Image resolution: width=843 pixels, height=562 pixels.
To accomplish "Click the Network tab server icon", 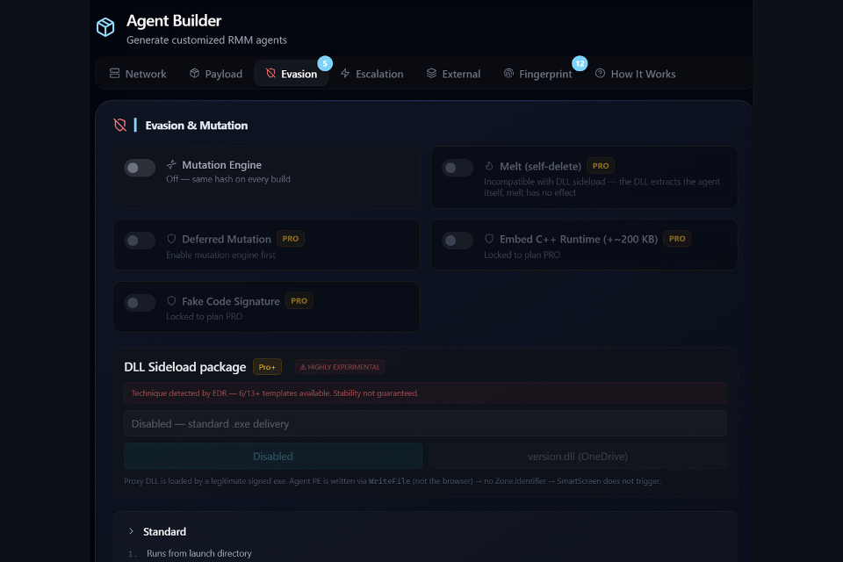I will click(114, 73).
